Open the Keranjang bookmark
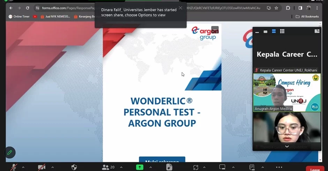Viewport: 328px width, 171px height. [84, 16]
